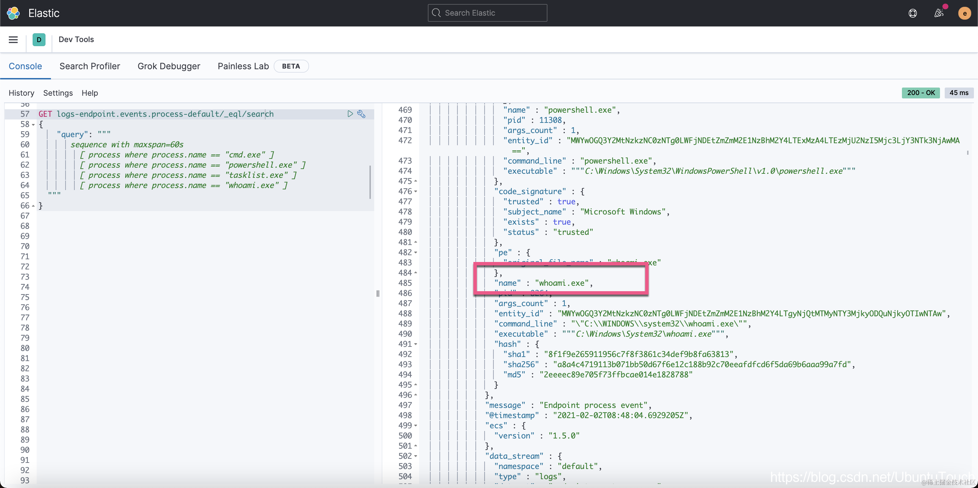
Task: Click the search magnifier icon
Action: 436,13
